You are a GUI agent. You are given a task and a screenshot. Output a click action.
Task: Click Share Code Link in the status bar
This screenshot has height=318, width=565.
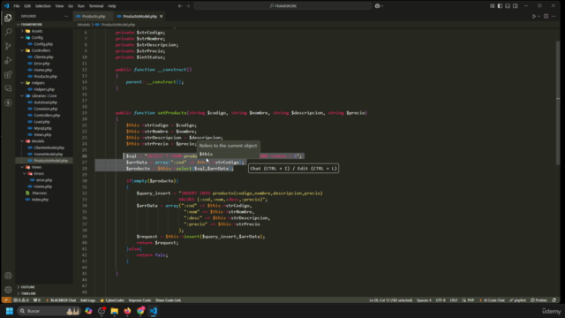168,300
